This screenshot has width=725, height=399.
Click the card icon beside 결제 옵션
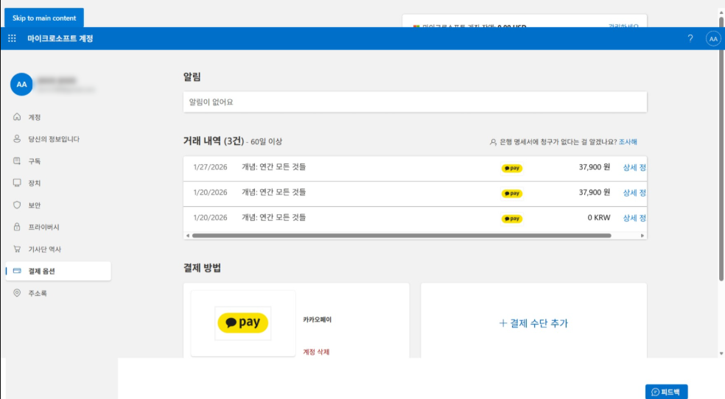click(x=17, y=271)
